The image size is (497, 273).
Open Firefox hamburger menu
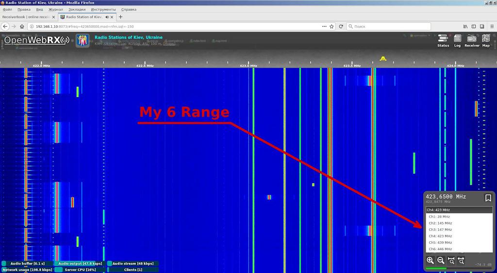pos(492,26)
